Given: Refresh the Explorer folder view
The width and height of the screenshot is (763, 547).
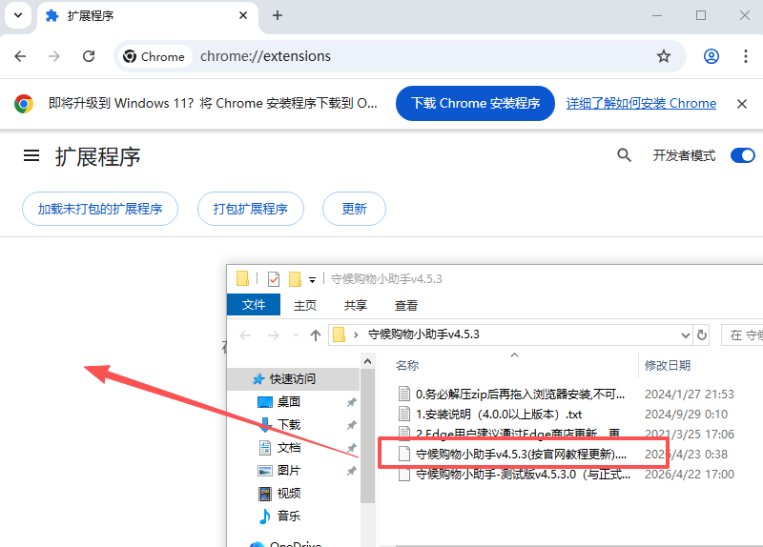Looking at the screenshot, I should (702, 335).
